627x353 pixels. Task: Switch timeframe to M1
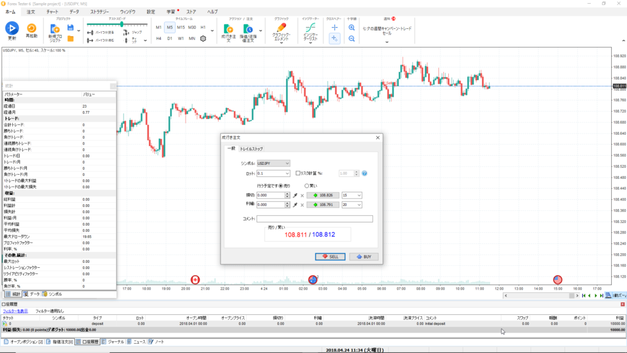[x=159, y=28]
